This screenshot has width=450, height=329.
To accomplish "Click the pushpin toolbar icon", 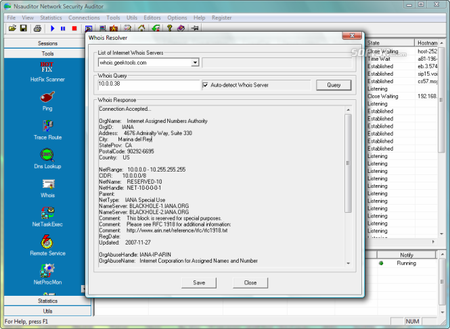I will pos(195,28).
